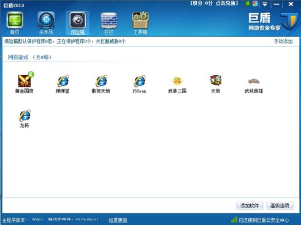Viewport: 301px width, 225px height.
Task: Open the colorful skin changer icon
Action: tap(255, 4)
